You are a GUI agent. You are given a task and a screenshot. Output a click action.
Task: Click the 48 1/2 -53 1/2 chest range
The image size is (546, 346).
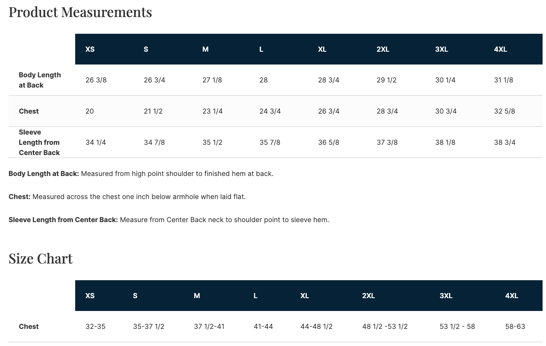coord(385,326)
